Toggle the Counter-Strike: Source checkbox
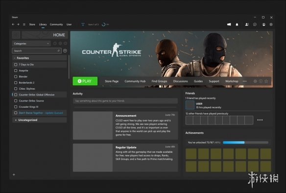 [16, 101]
